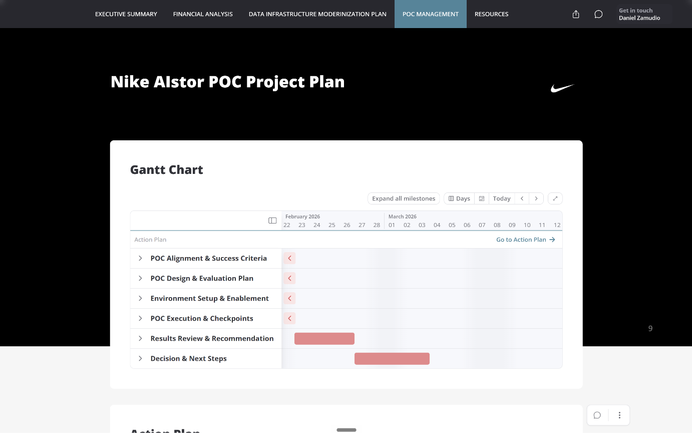The image size is (692, 433).
Task: Expand Results Review & Recommendation row
Action: point(140,338)
